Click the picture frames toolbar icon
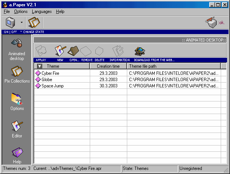This screenshot has width=230, height=174. [34, 23]
